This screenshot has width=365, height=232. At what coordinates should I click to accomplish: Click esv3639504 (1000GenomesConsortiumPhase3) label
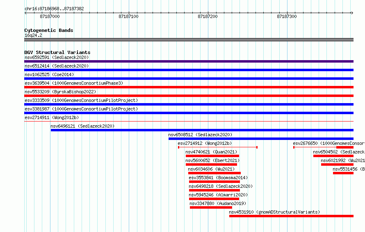pos(74,83)
